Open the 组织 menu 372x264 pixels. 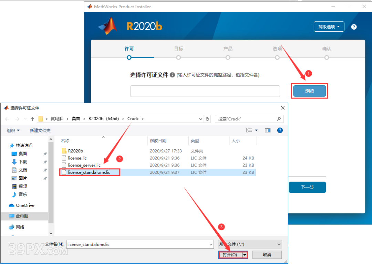tap(13, 130)
